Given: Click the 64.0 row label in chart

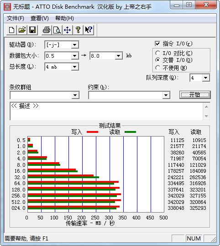Looking at the screenshot, I should coord(20,183).
